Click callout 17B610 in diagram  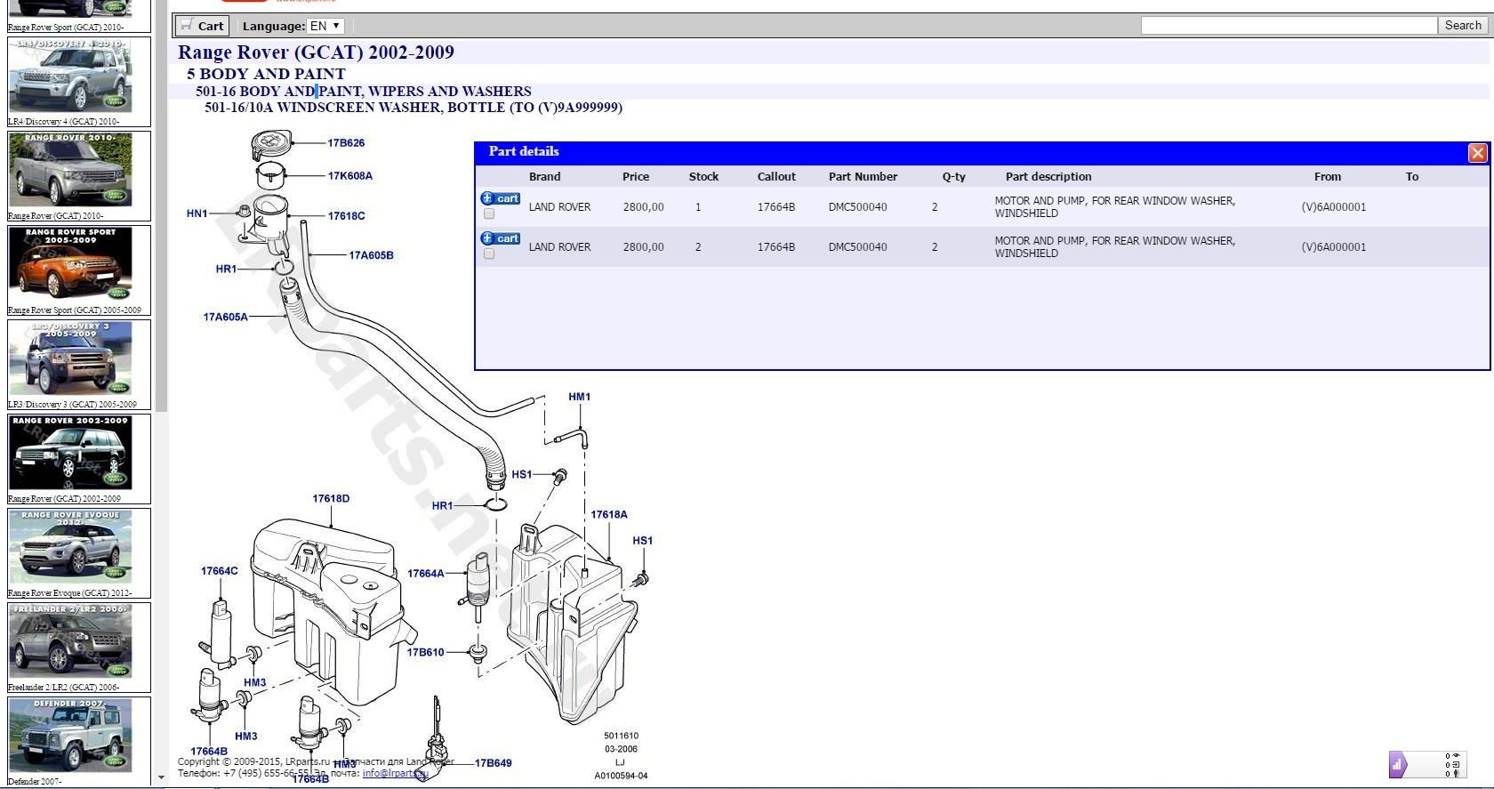click(426, 652)
